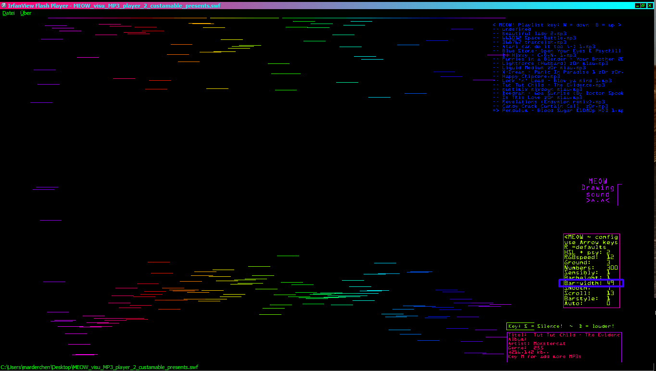This screenshot has height=371, width=656.
Task: Select 'Blue Stone - Open Your Eyes' track
Action: 557,51
